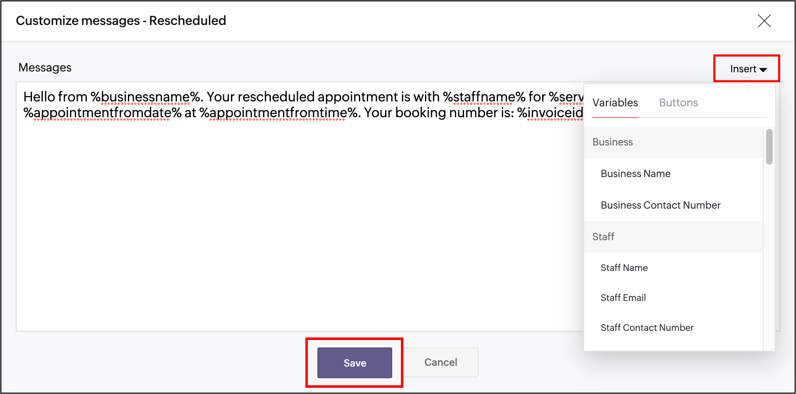
Task: Cancel the message customization
Action: pyautogui.click(x=440, y=362)
